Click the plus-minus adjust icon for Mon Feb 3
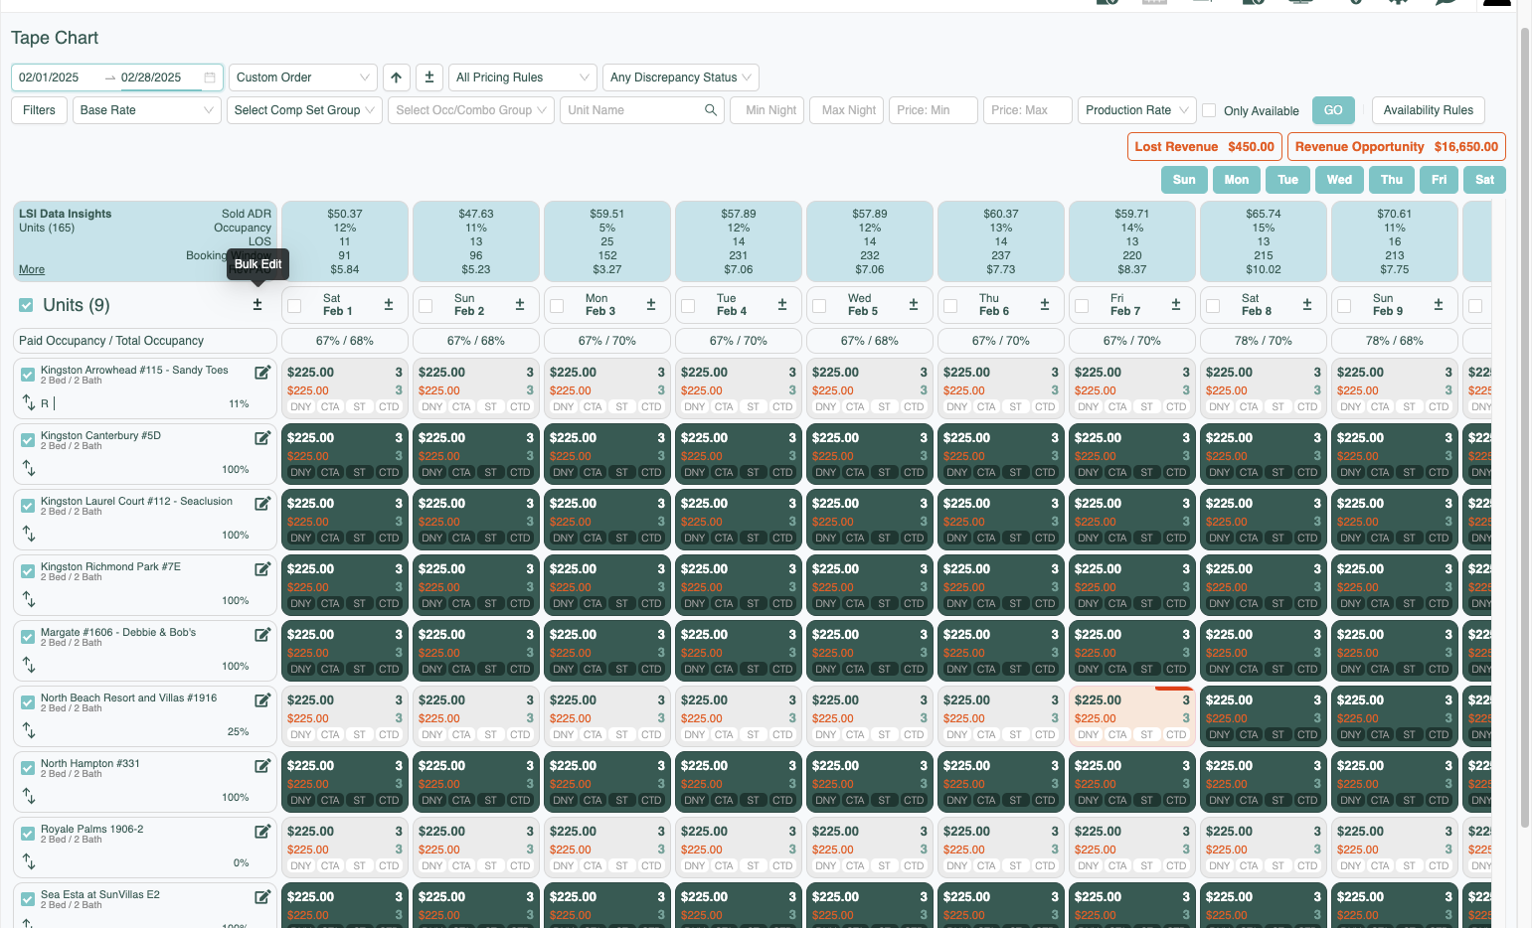1532x928 pixels. (x=651, y=305)
